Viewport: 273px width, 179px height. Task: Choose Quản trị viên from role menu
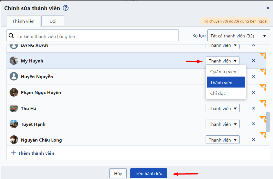pos(226,71)
